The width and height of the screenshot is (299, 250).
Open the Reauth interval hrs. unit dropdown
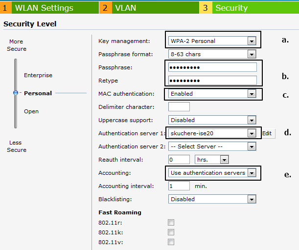tap(212, 160)
